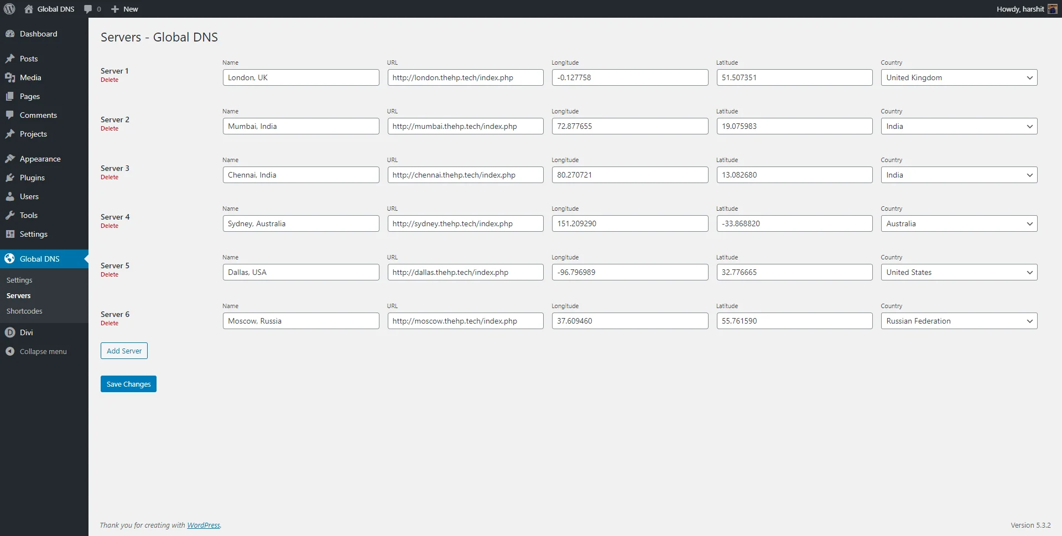The image size is (1062, 536).
Task: Open the Media library from sidebar
Action: pos(9,77)
